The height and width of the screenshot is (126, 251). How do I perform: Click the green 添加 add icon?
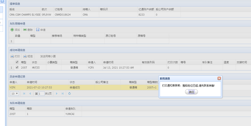(x=12, y=30)
